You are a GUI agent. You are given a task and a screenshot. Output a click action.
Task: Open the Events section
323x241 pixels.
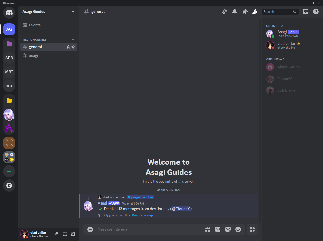pyautogui.click(x=49, y=25)
